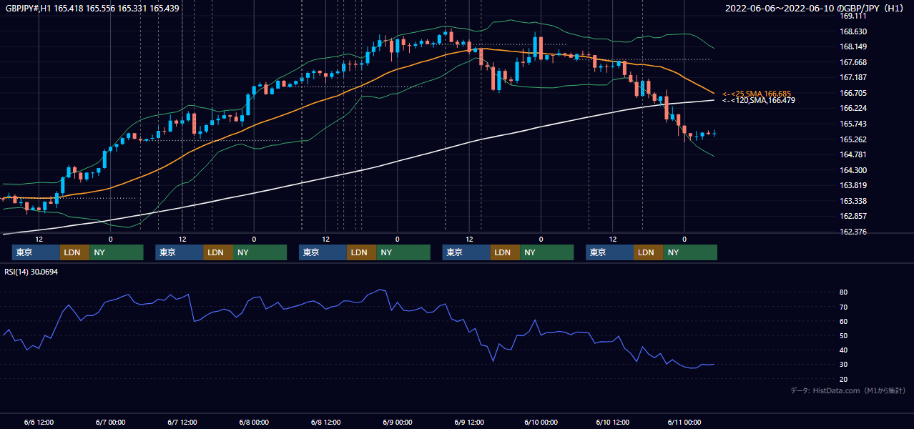914x429 pixels.
Task: Click the 6/8 00:00 date label
Action: click(x=254, y=422)
